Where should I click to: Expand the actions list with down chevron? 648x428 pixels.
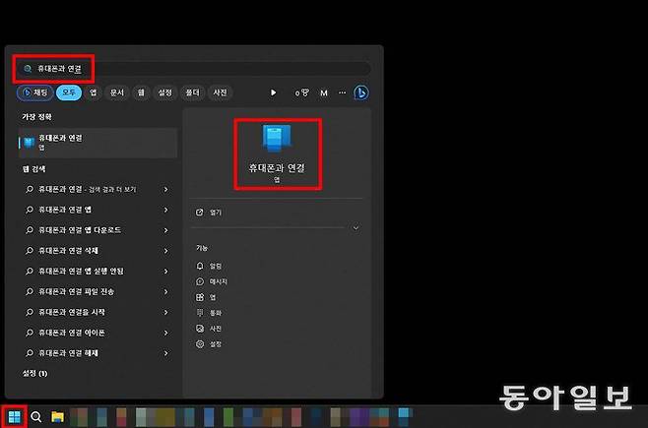pyautogui.click(x=356, y=228)
